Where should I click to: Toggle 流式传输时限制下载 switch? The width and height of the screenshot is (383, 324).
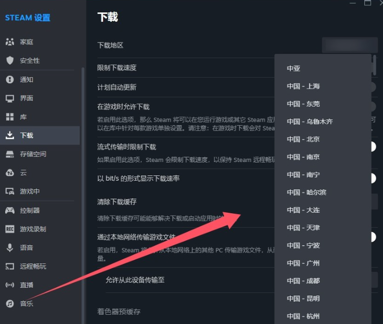pyautogui.click(x=373, y=146)
